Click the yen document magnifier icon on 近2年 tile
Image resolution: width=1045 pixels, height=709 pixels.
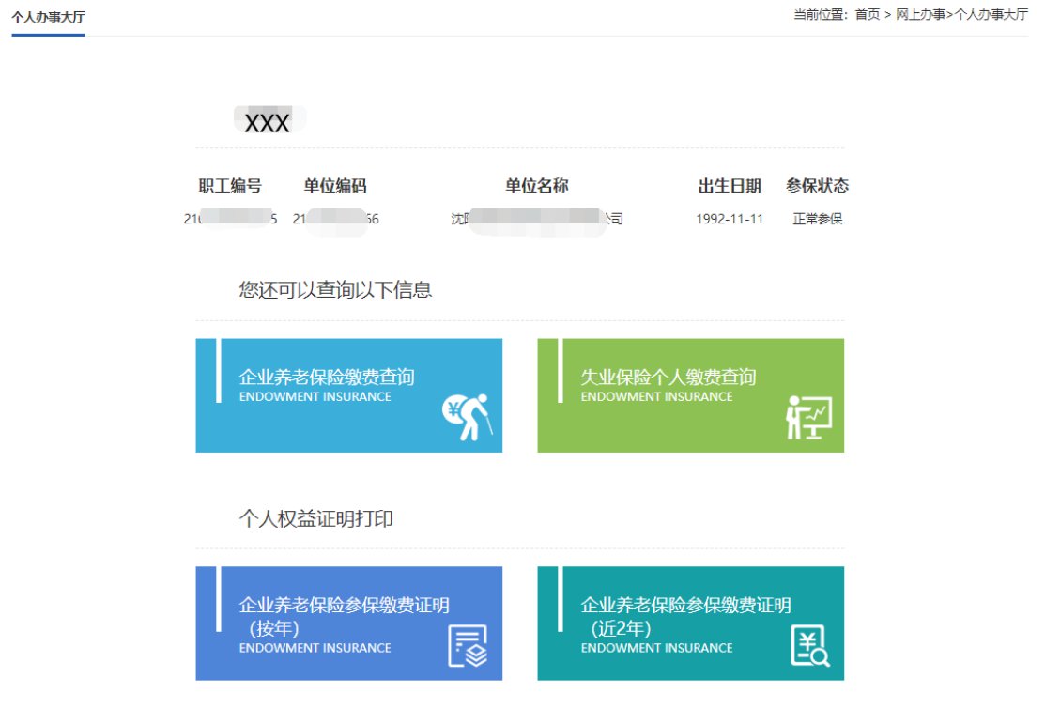point(809,646)
